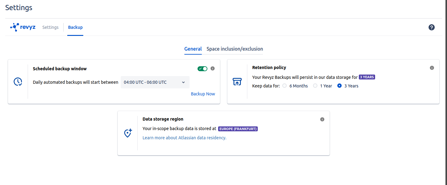This screenshot has width=447, height=185.
Task: Open Learn more about Atlassian data residency
Action: pyautogui.click(x=184, y=138)
